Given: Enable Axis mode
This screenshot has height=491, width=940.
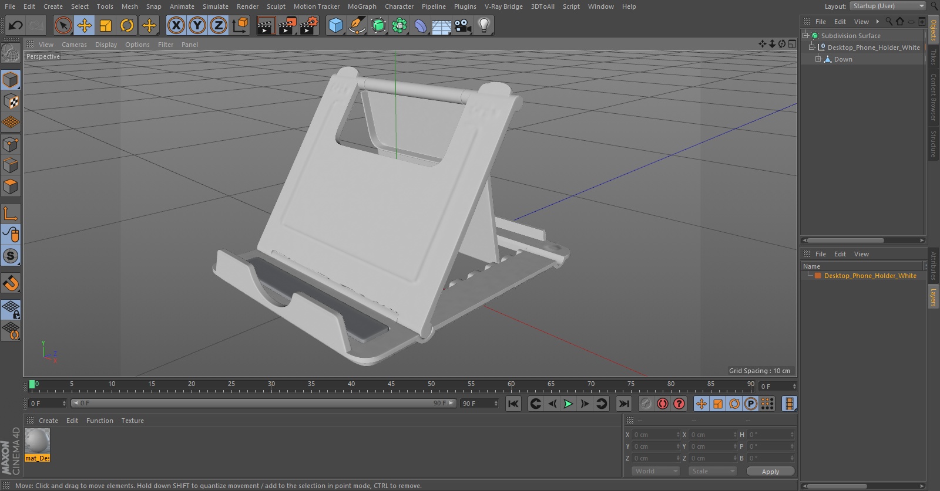Looking at the screenshot, I should point(11,214).
